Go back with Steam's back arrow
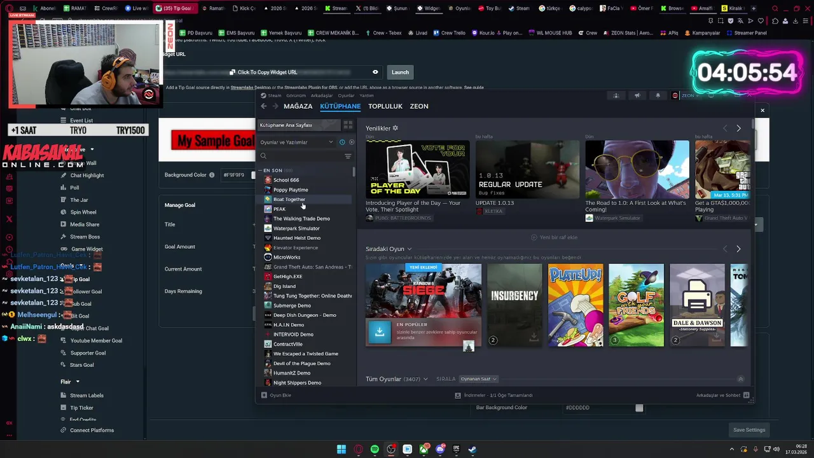The width and height of the screenshot is (814, 458). [264, 106]
